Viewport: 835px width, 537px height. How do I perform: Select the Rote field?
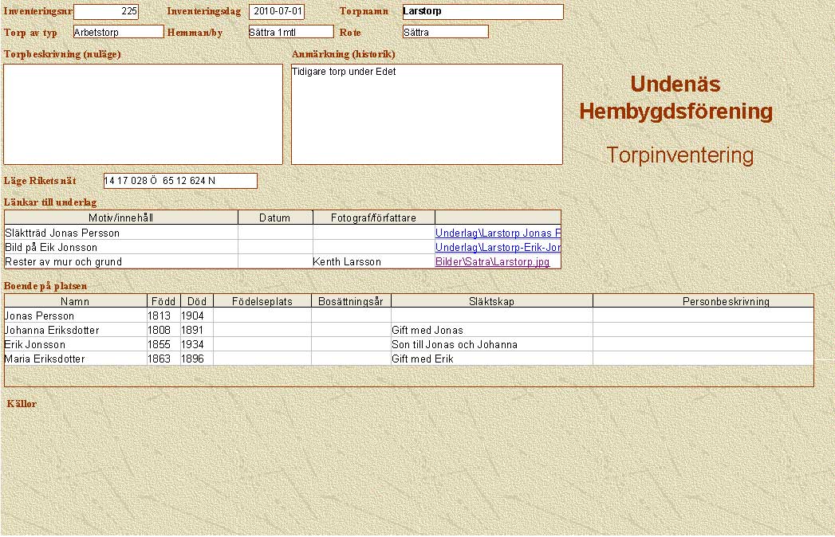[445, 32]
